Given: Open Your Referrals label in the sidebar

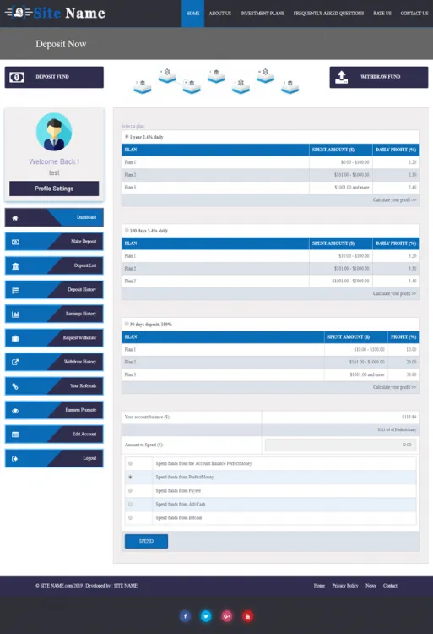Looking at the screenshot, I should 83,385.
